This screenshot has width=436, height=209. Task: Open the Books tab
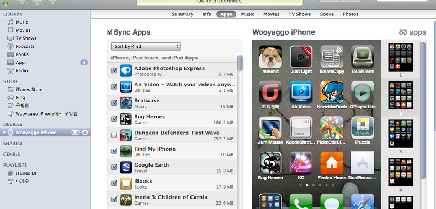coord(326,14)
